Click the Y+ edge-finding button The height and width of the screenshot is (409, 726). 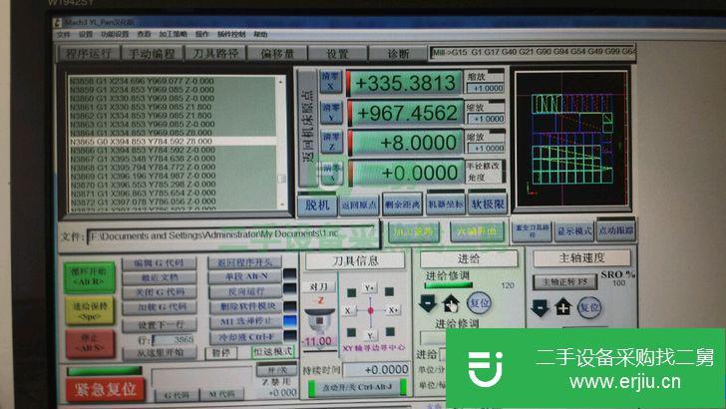click(x=369, y=288)
